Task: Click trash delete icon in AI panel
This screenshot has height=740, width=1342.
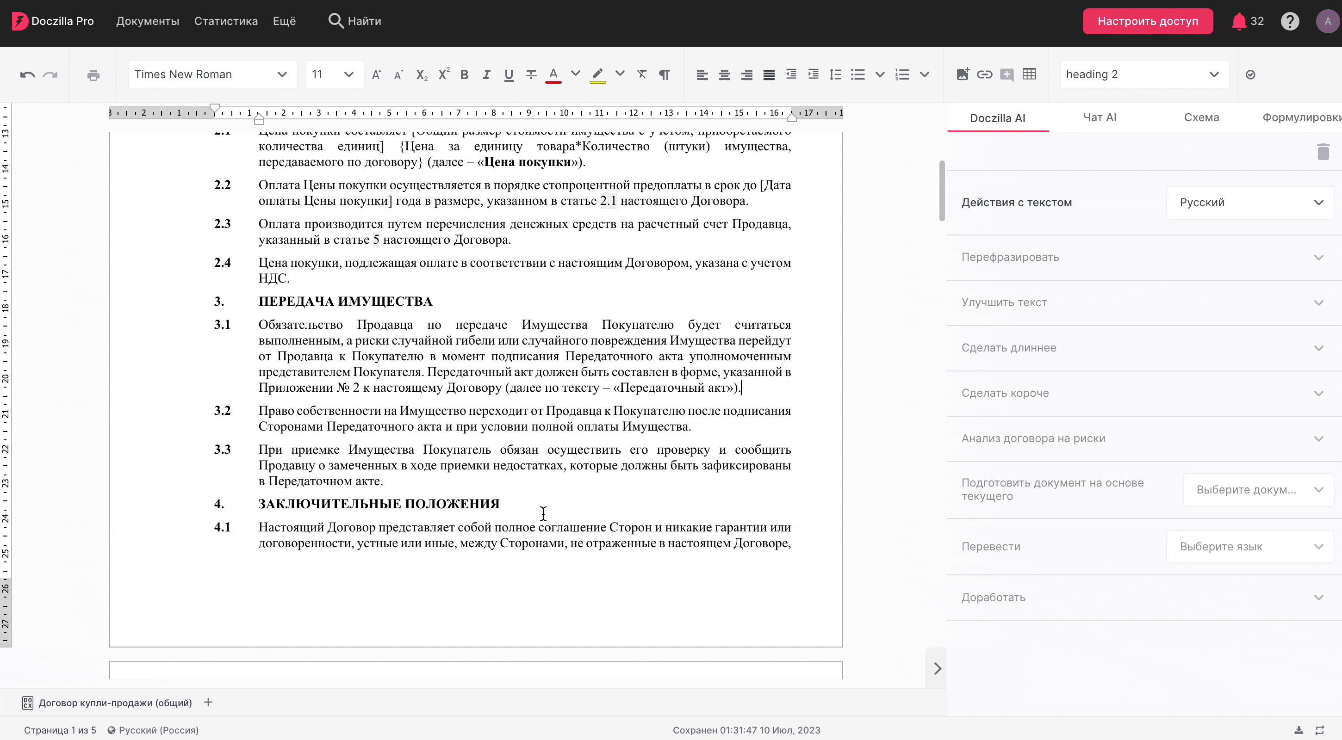Action: click(1323, 152)
